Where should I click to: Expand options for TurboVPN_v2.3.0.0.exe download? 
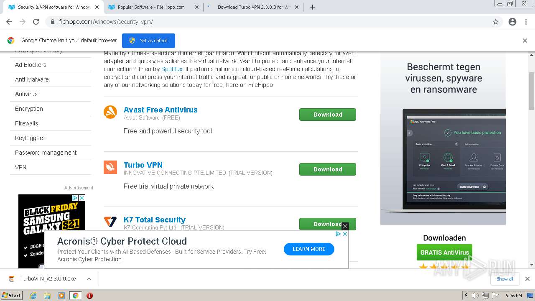coord(89,279)
